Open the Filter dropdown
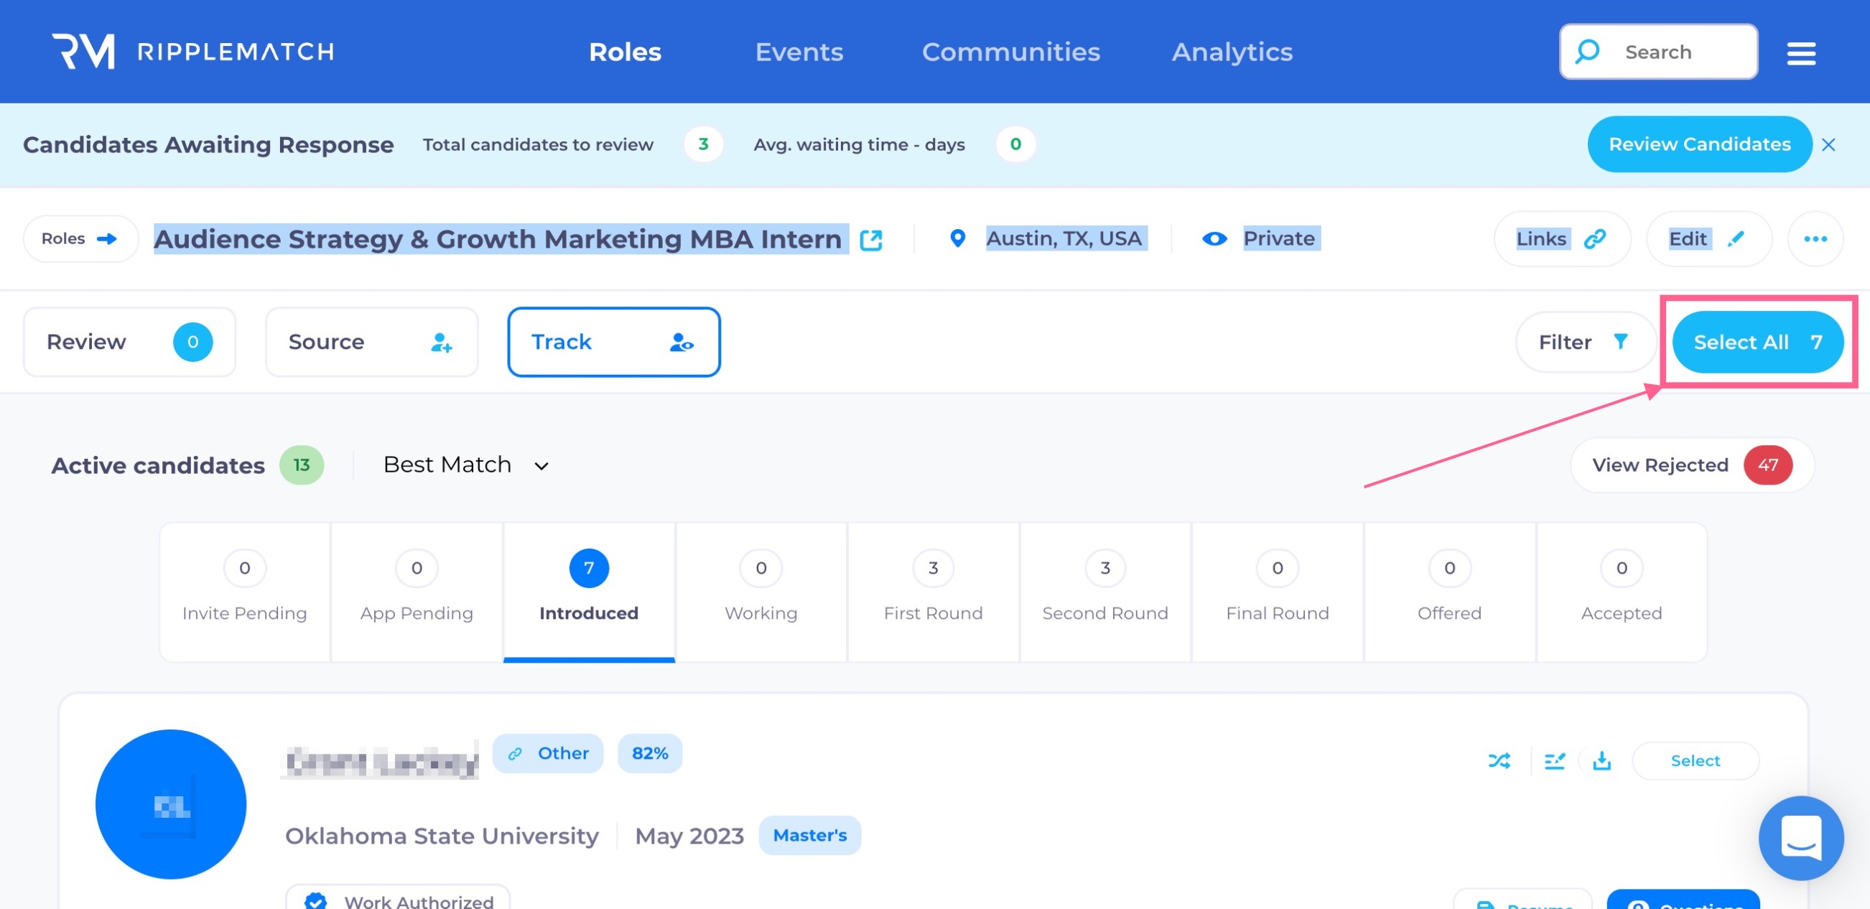 click(1584, 342)
